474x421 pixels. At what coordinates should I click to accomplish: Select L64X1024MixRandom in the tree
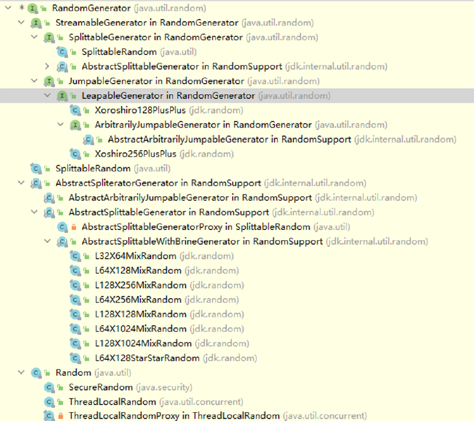[140, 329]
